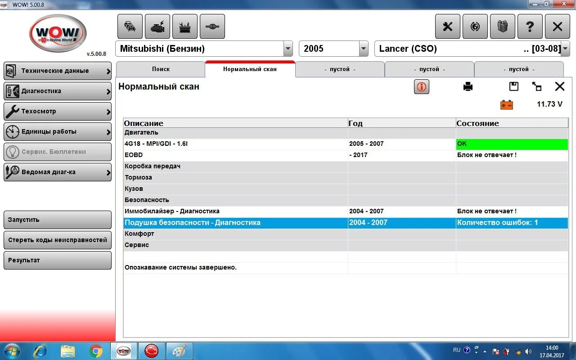Expand Диагностика sidebar menu
The height and width of the screenshot is (360, 576).
(x=58, y=91)
